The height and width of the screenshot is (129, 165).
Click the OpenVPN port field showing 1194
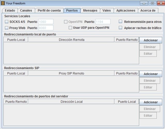pyautogui.click(x=103, y=22)
